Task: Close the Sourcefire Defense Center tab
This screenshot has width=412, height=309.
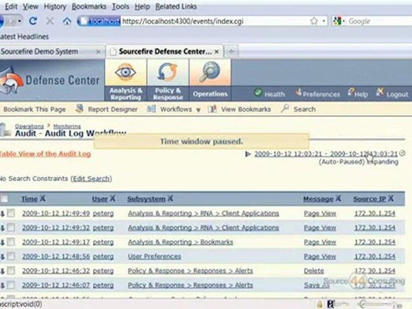Action: click(216, 52)
